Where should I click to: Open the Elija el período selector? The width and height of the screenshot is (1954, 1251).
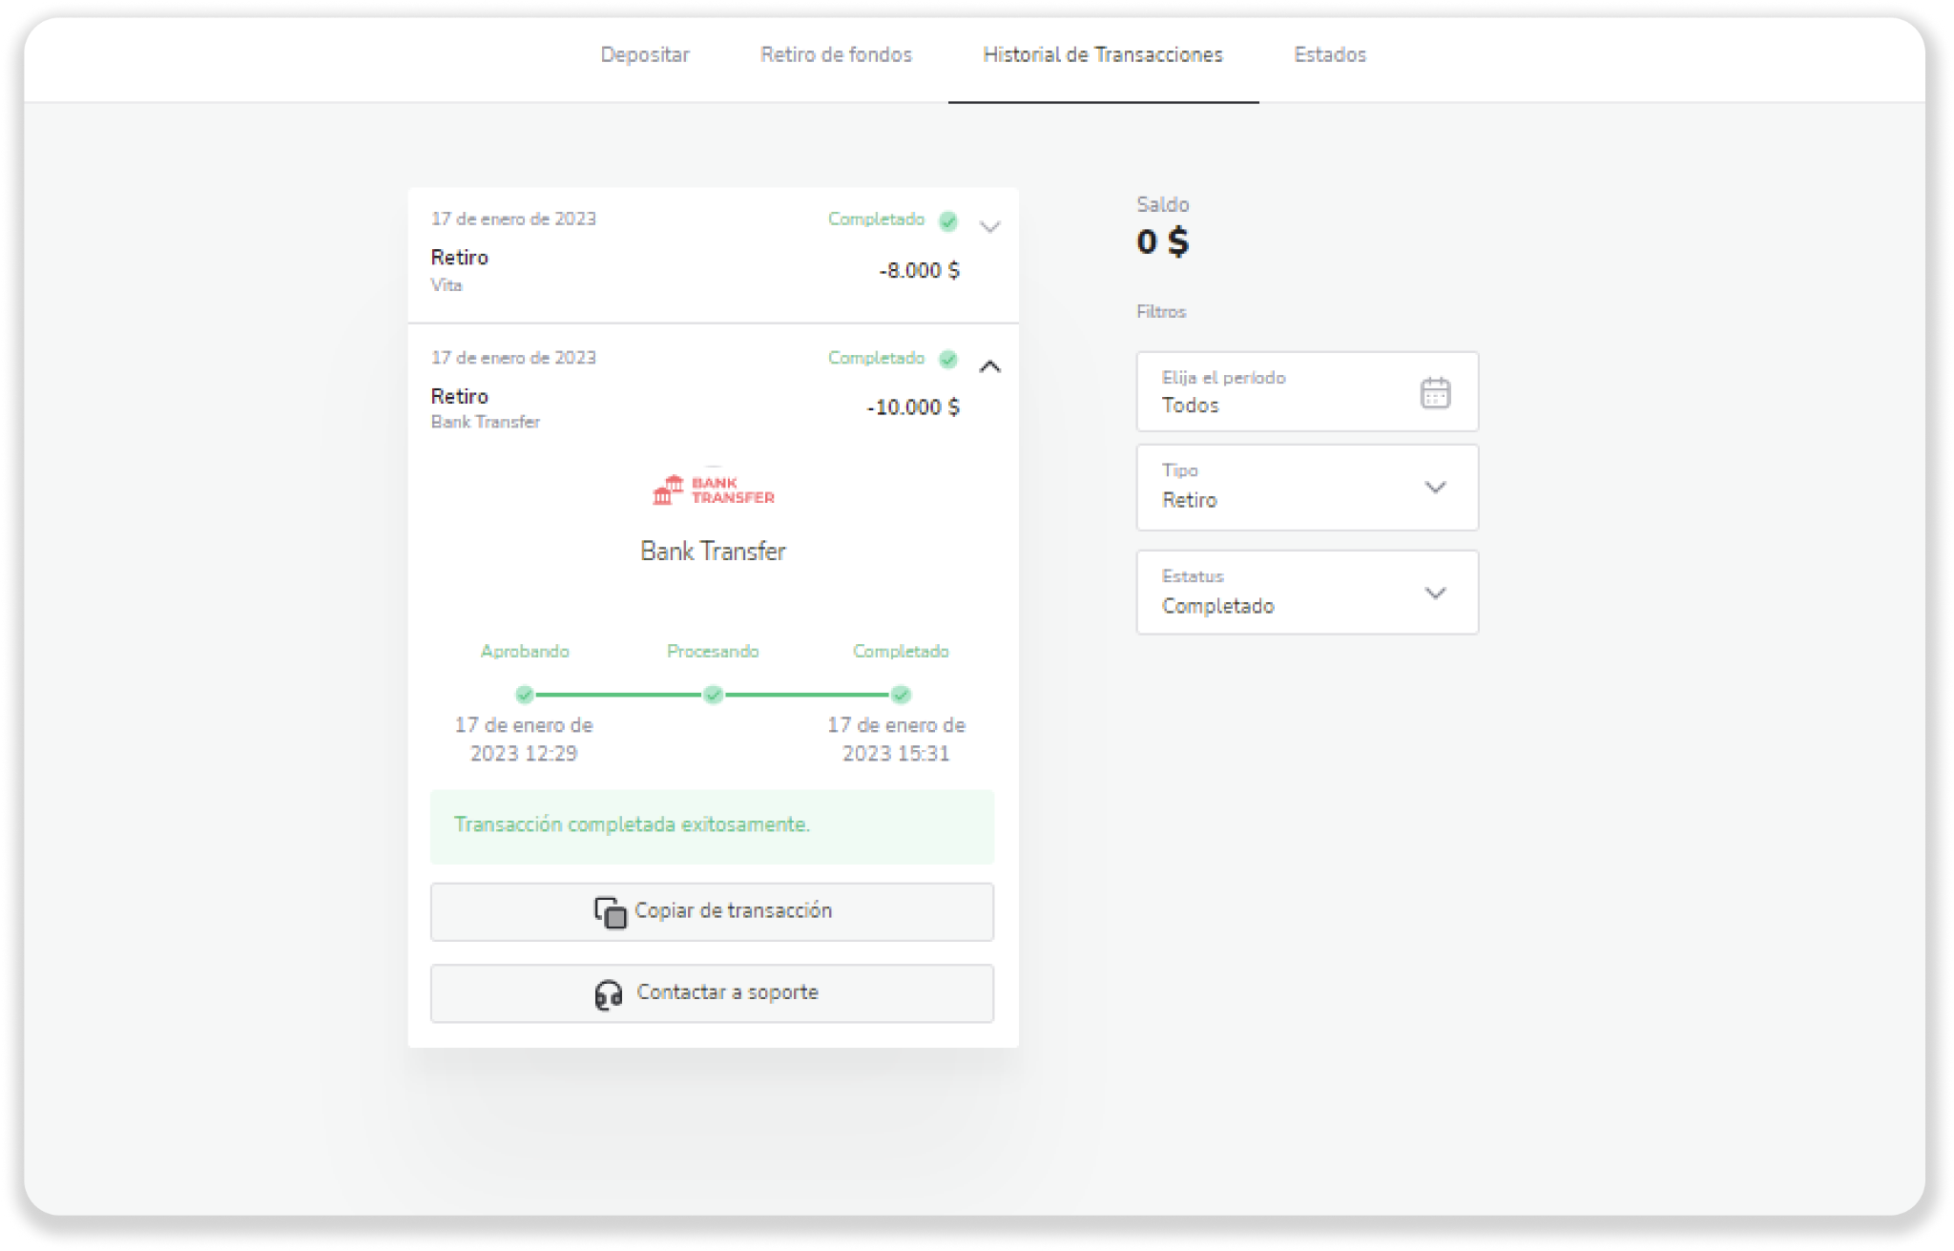pyautogui.click(x=1278, y=392)
